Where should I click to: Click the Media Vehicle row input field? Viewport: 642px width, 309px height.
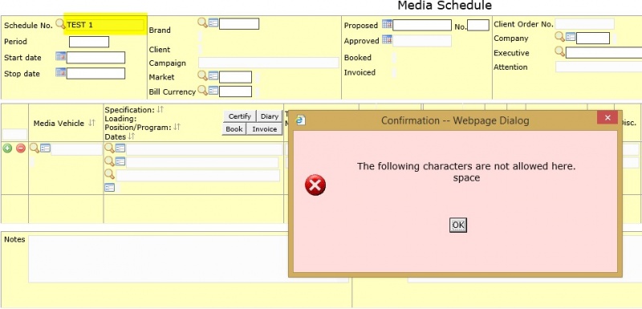pos(76,149)
